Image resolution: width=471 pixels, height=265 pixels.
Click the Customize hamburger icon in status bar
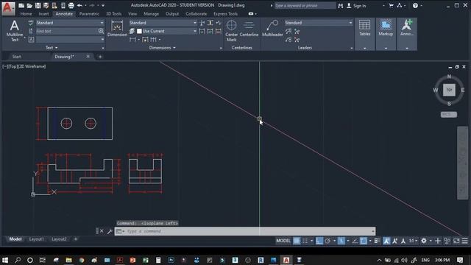click(464, 241)
